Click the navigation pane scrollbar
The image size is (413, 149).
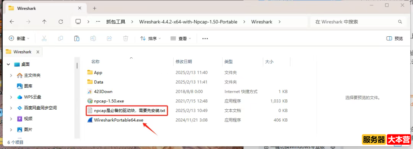point(77,66)
